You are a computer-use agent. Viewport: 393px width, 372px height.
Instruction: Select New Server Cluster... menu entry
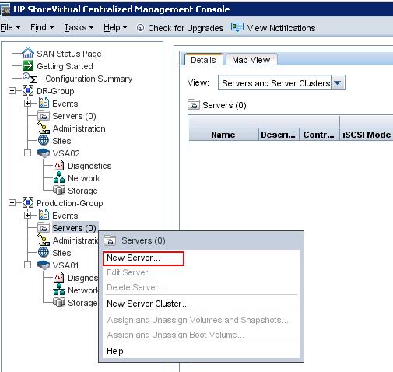coord(148,304)
